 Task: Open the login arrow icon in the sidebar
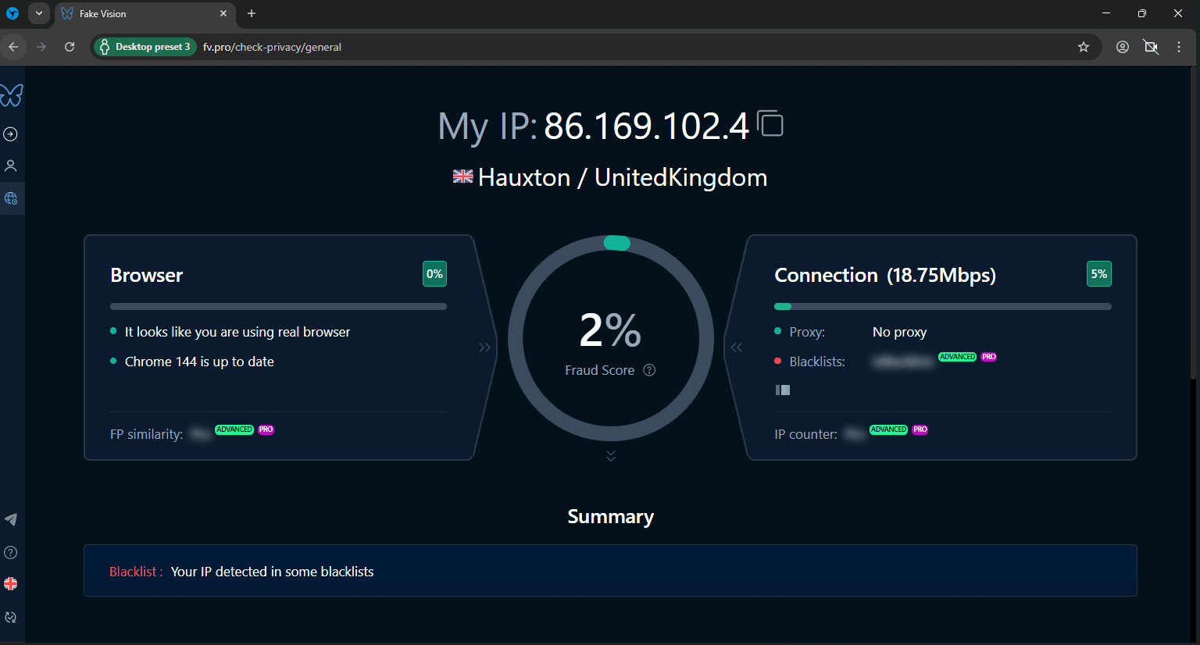pos(11,134)
